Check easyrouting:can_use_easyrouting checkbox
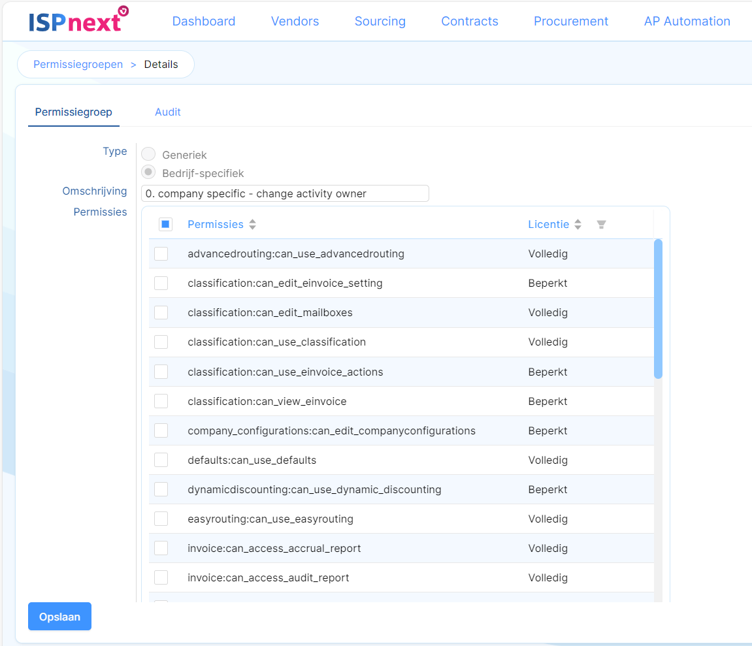This screenshot has height=646, width=752. pos(161,519)
